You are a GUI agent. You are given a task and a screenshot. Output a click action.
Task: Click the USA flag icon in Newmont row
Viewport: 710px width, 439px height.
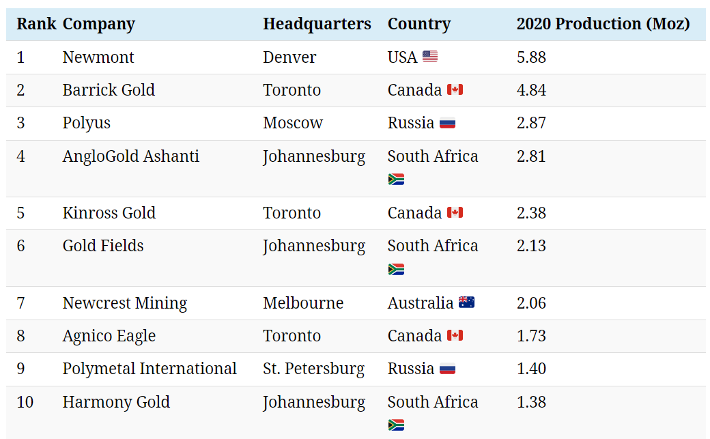[430, 57]
